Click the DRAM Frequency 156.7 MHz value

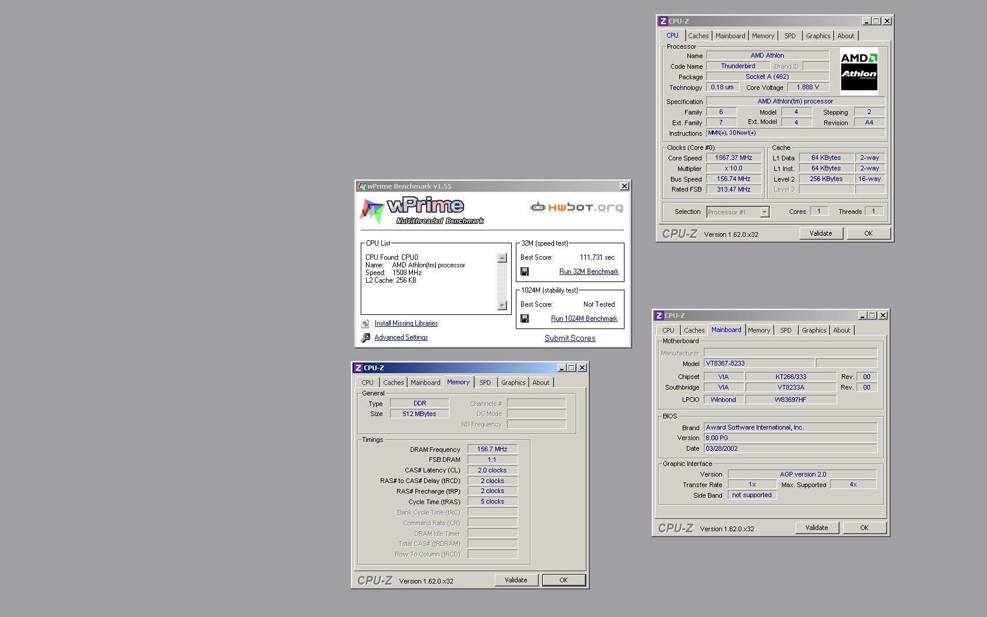coord(492,449)
